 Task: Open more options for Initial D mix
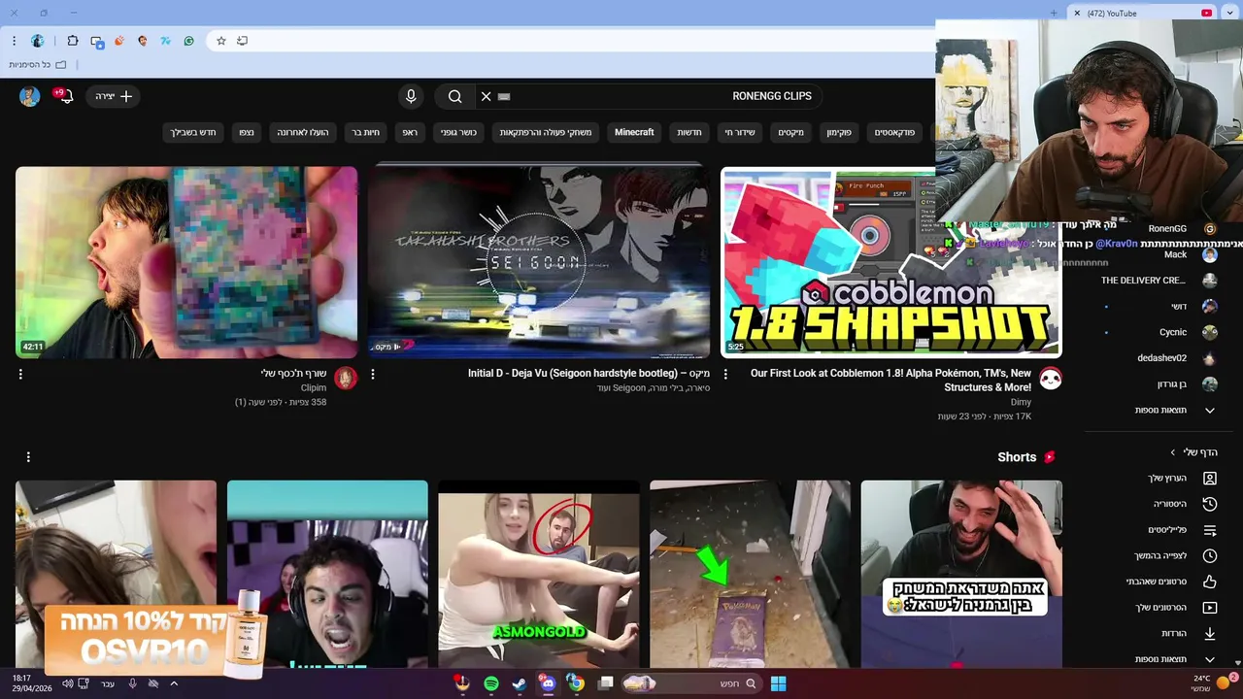tap(373, 374)
